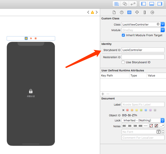
Task: Open the File inspector tab
Action: pos(114,12)
